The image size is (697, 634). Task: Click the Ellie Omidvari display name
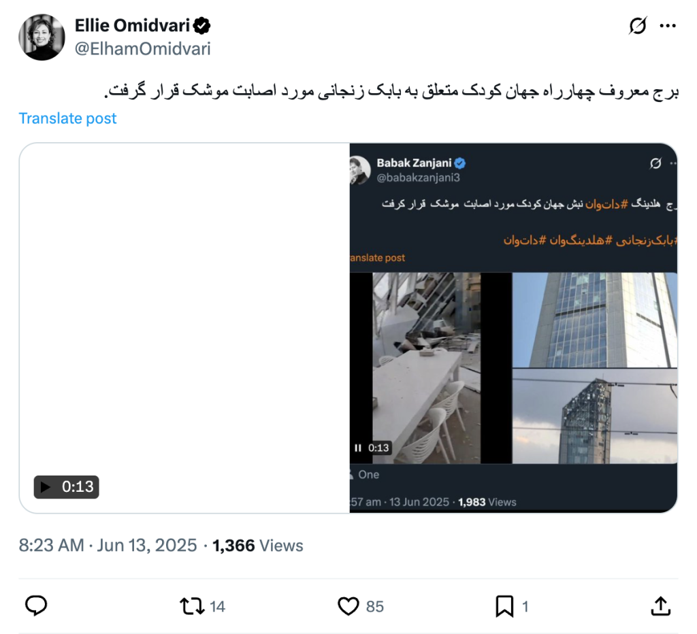point(132,25)
